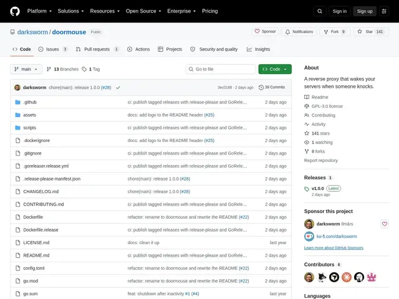Click the star icon next to 141 stars
The width and height of the screenshot is (399, 299).
click(x=307, y=133)
